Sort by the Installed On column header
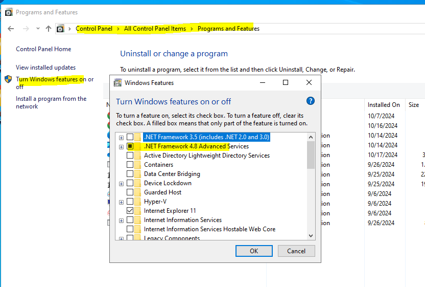This screenshot has height=287, width=425. [x=384, y=105]
